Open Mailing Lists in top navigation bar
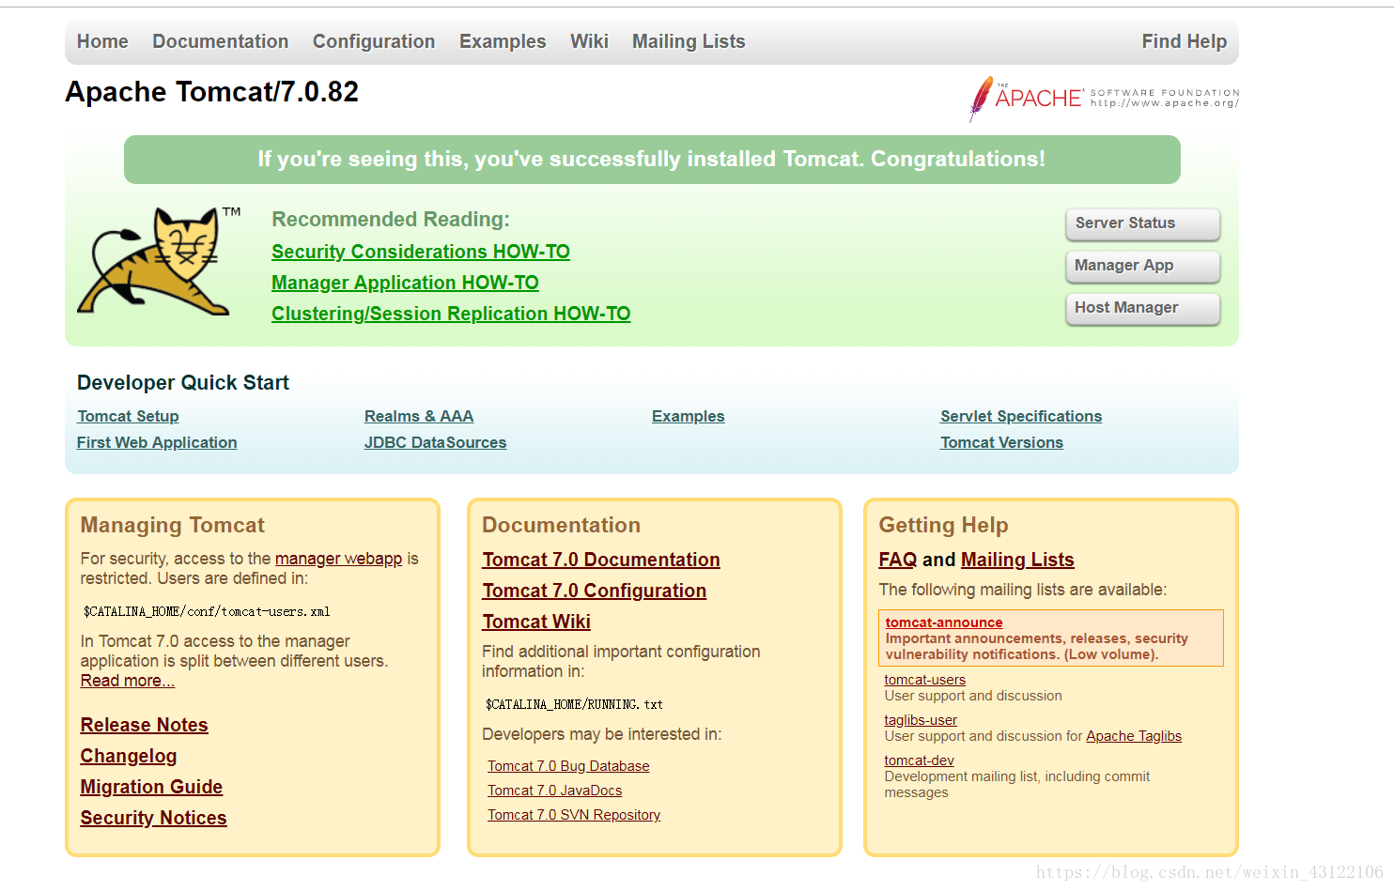Image resolution: width=1394 pixels, height=891 pixels. click(x=689, y=41)
